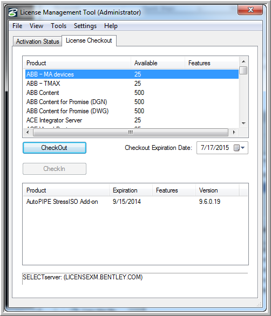Screen dimensions: 271x316
Task: Click the scroll down arrow in product list
Action: [243, 123]
